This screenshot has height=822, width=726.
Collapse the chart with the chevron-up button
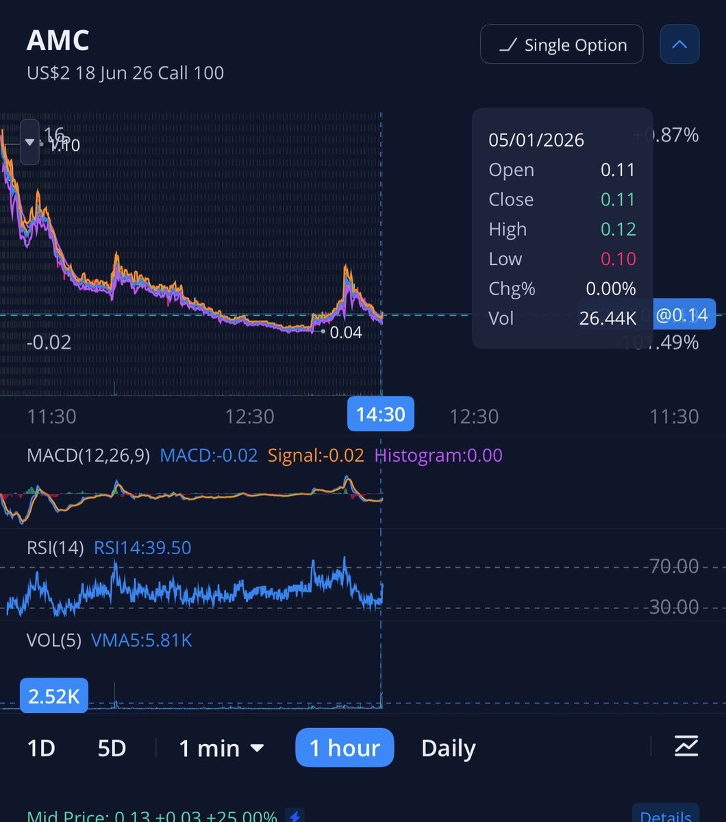(x=679, y=45)
